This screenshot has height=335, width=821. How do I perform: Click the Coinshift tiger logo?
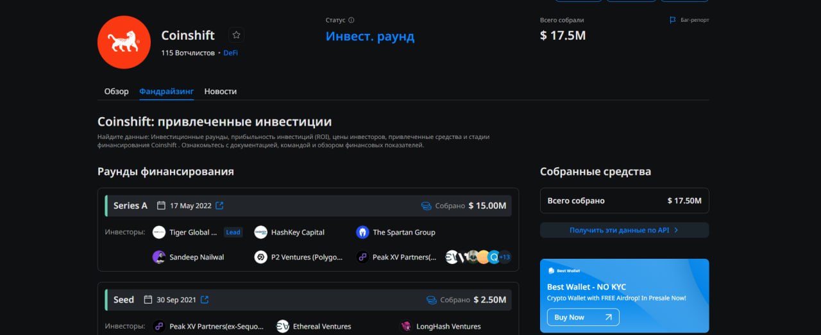point(124,42)
